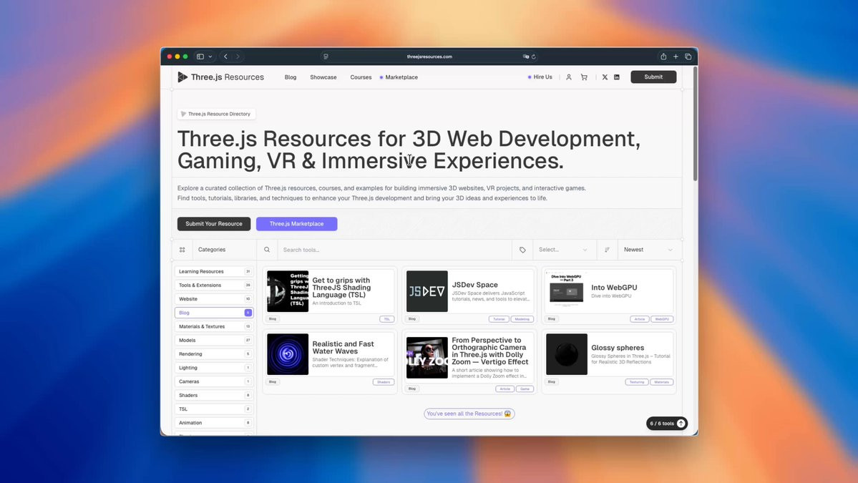Select TSL category in sidebar
Screen dimensions: 858x483
[214, 409]
